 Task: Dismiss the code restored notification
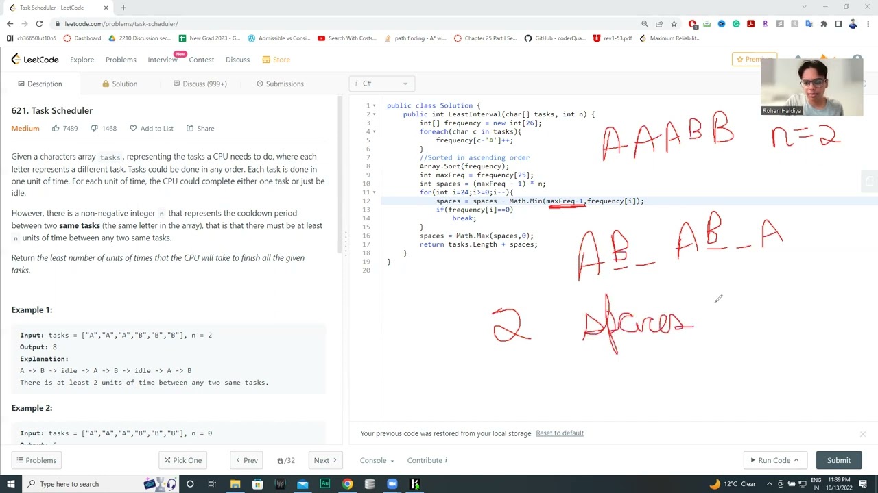click(862, 434)
